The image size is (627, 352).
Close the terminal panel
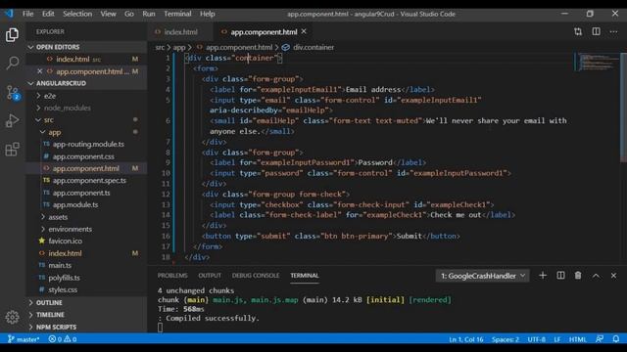coord(613,276)
